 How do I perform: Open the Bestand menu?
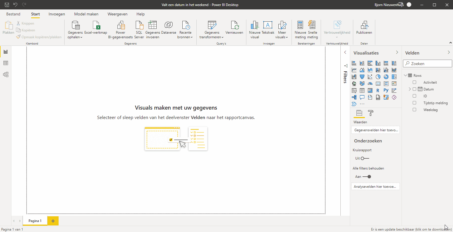pyautogui.click(x=13, y=14)
